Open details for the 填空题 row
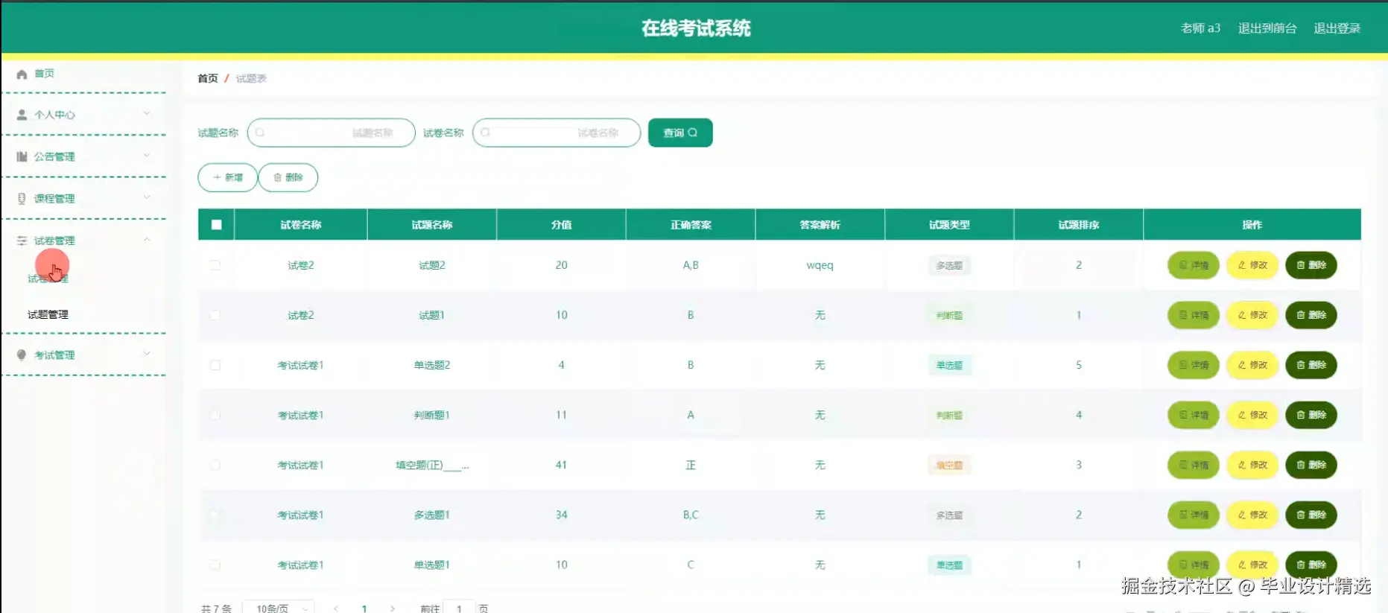 1194,465
